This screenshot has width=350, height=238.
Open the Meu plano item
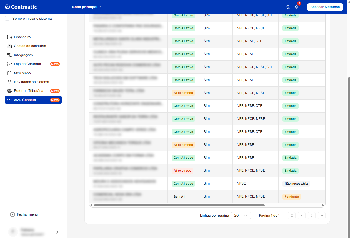click(x=33, y=73)
